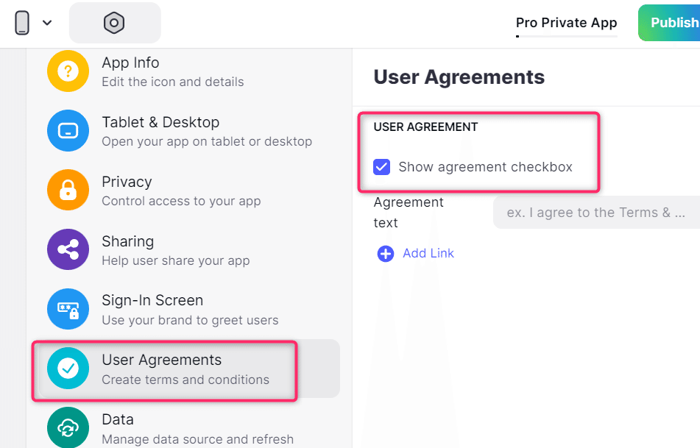Select the Data refresh icon
700x448 pixels.
point(68,428)
